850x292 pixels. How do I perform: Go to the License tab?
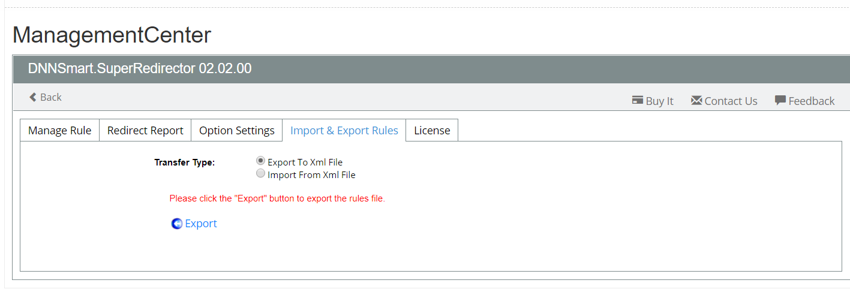pos(432,130)
